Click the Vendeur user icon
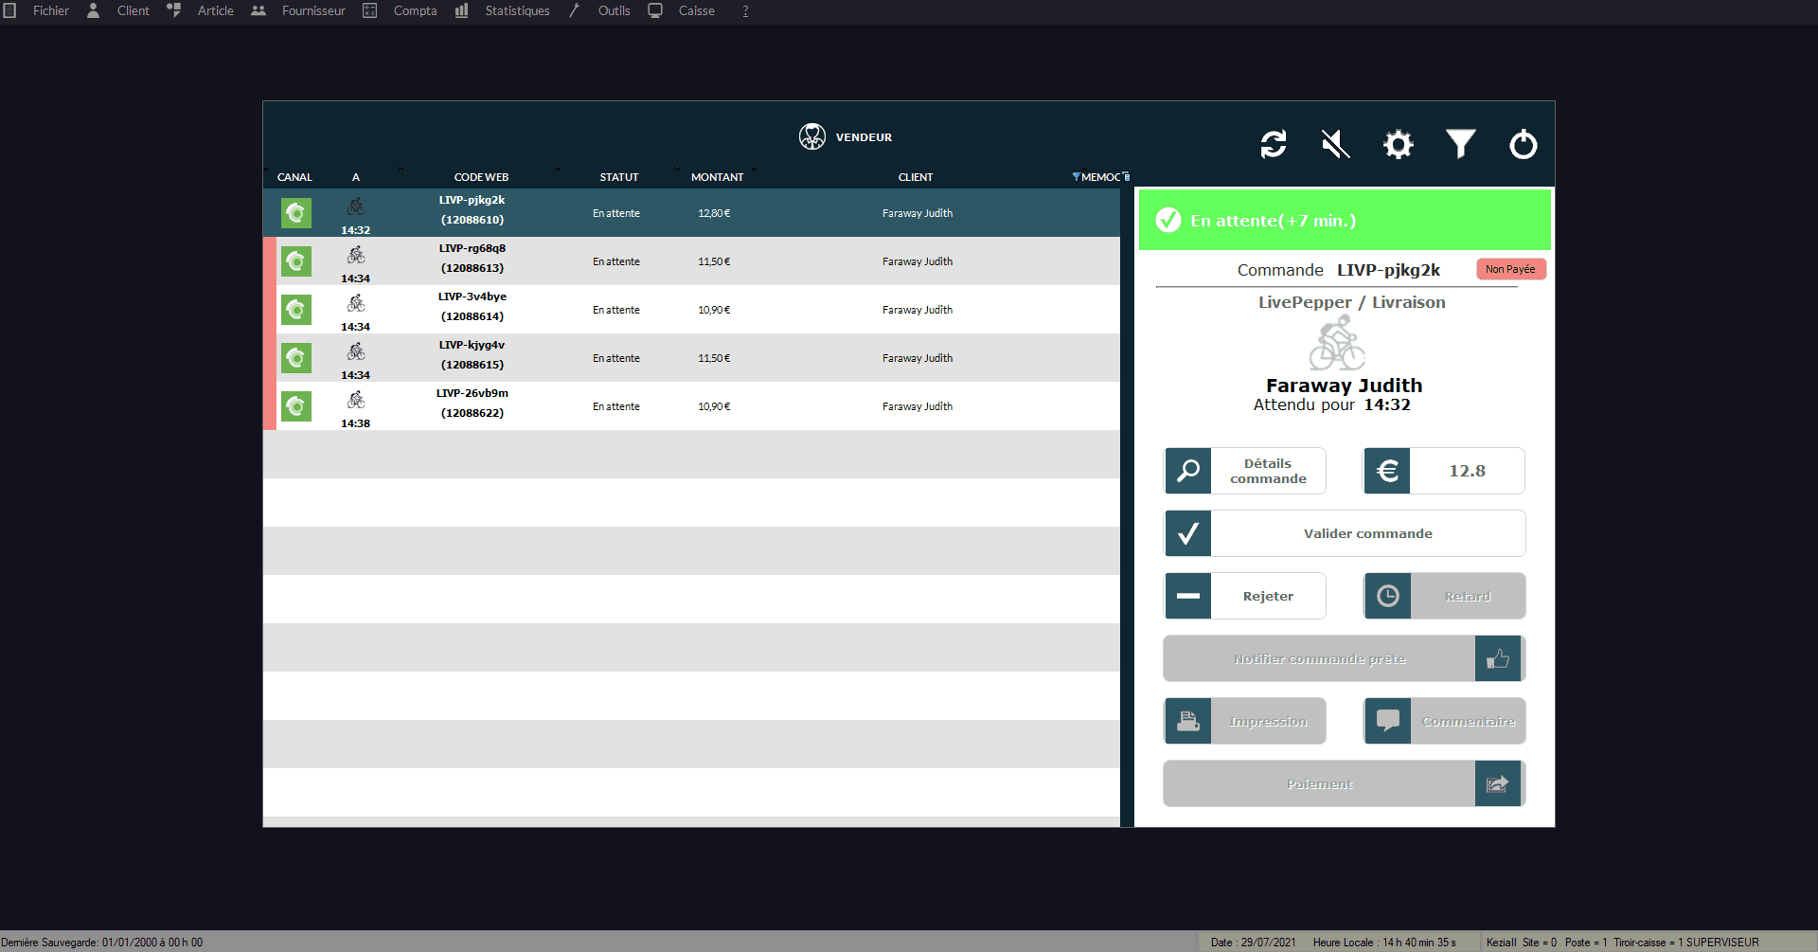The height and width of the screenshot is (952, 1818). point(811,136)
